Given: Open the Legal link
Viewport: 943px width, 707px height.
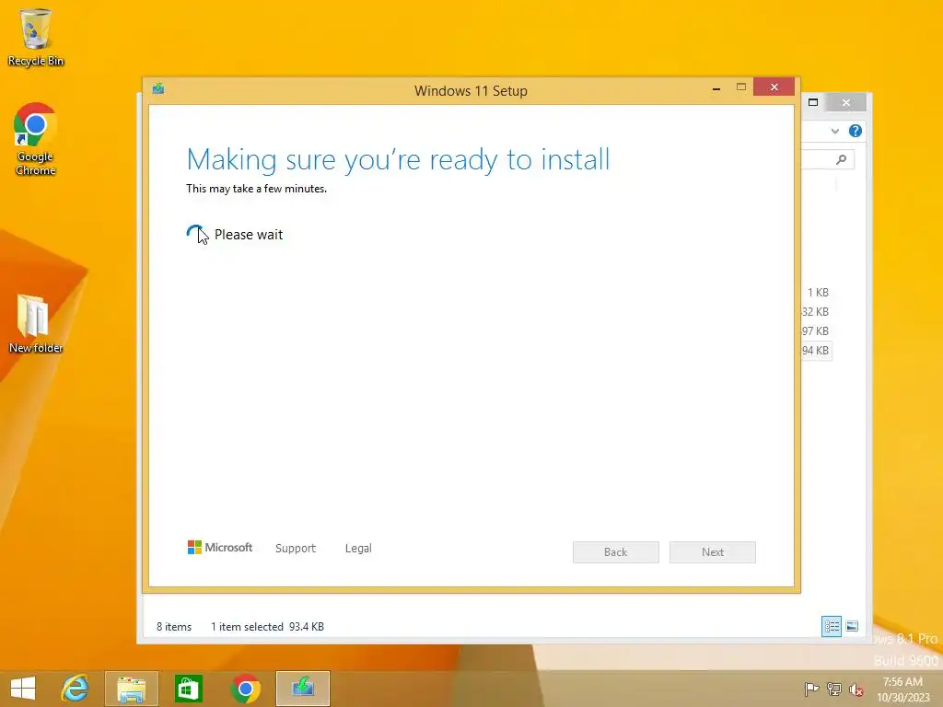Looking at the screenshot, I should click(x=358, y=549).
